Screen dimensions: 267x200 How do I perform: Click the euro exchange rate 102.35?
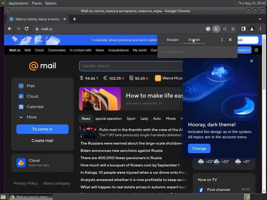point(114,78)
